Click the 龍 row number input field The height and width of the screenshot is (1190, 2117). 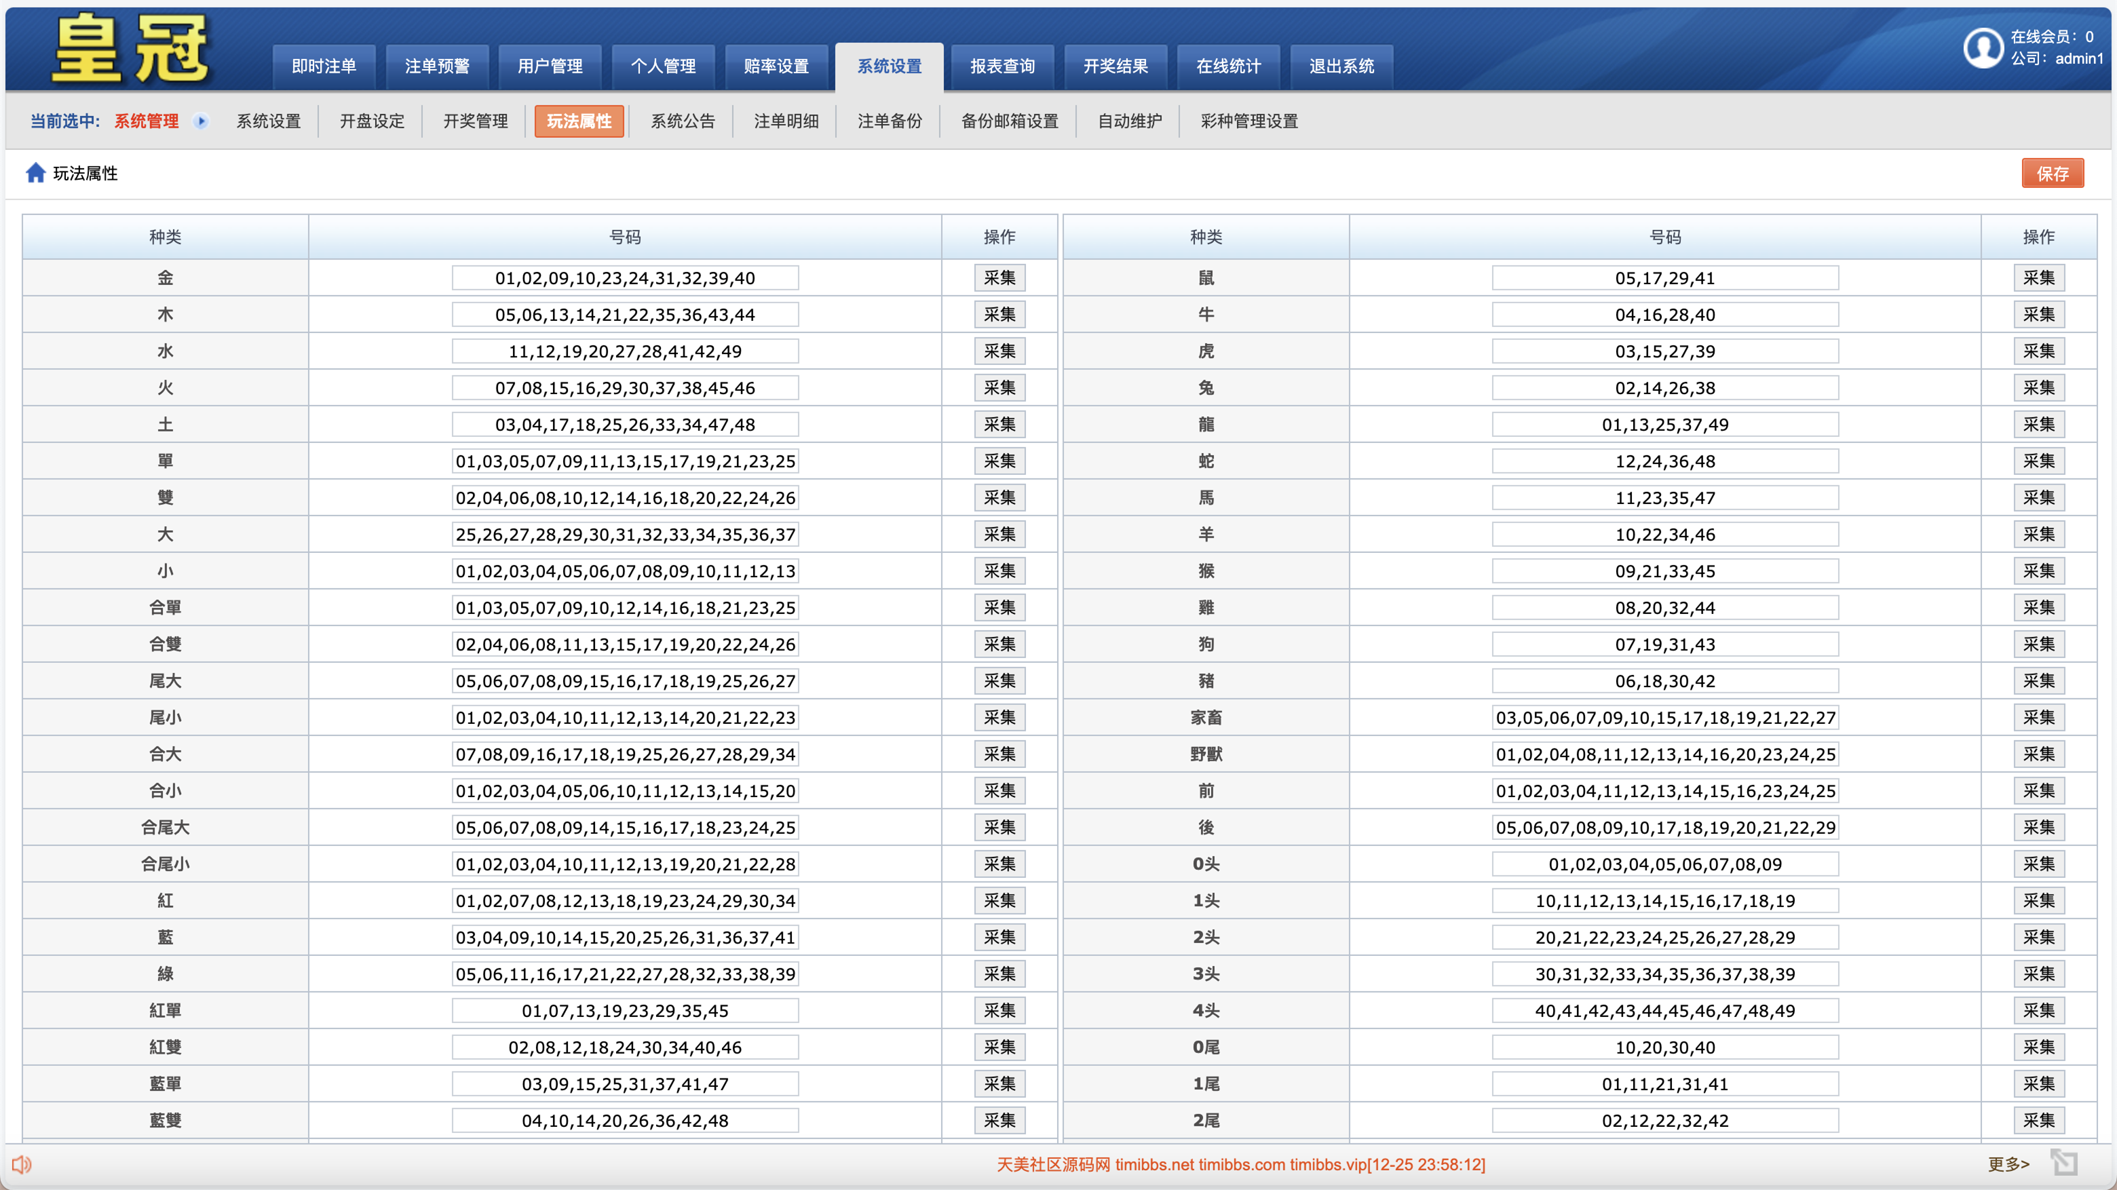(1664, 425)
